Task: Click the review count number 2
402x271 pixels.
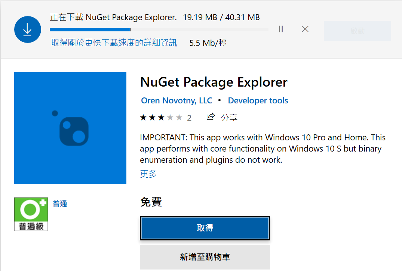Action: (x=189, y=117)
